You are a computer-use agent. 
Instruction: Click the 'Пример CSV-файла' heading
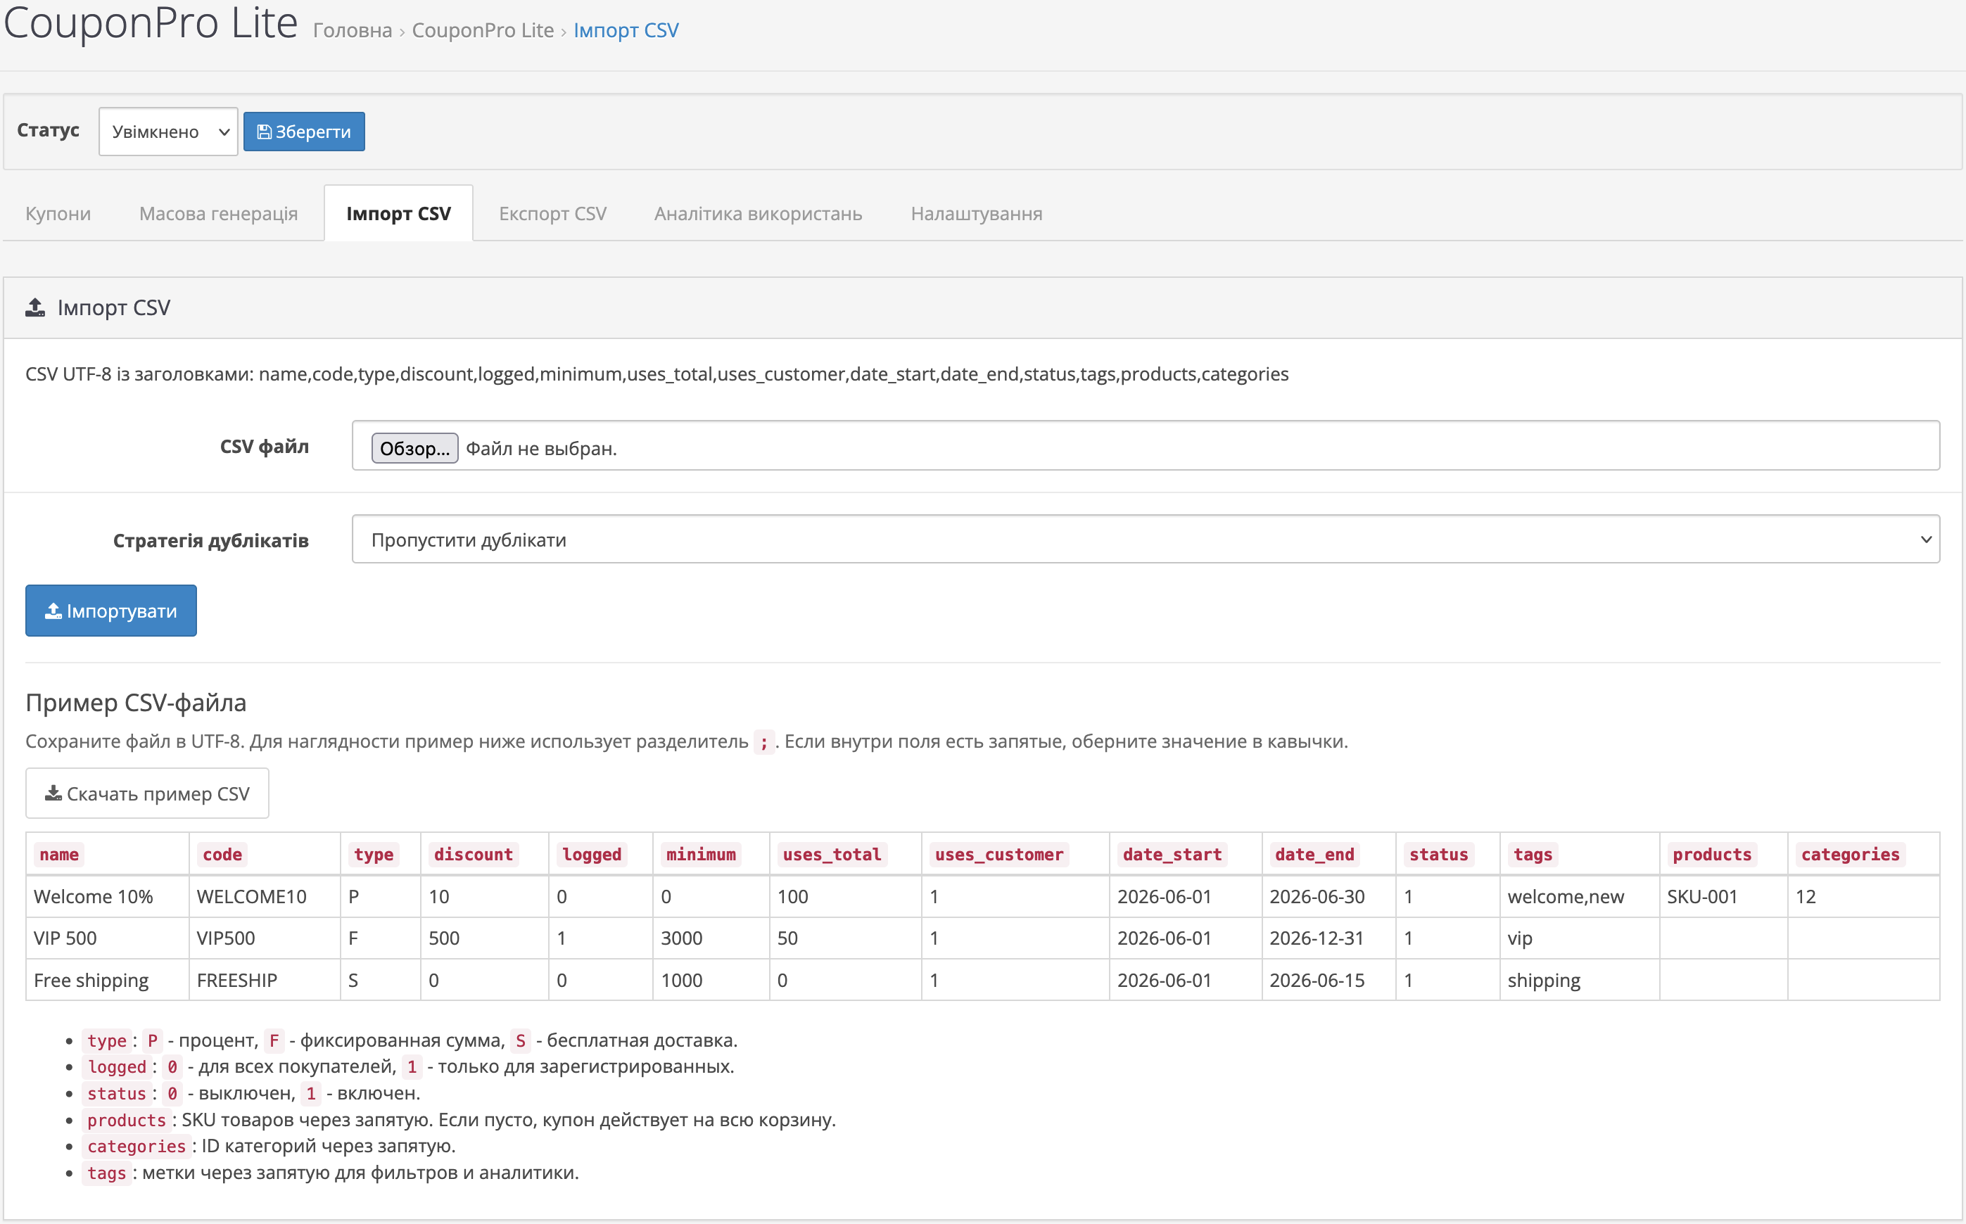[x=136, y=702]
